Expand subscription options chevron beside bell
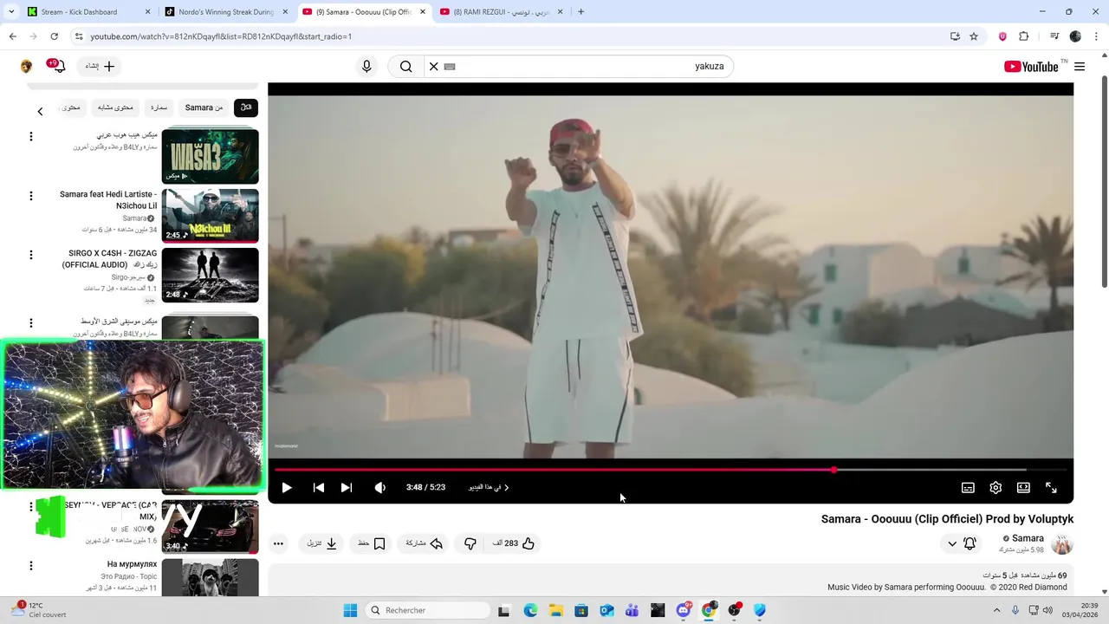This screenshot has width=1109, height=624. click(x=952, y=543)
